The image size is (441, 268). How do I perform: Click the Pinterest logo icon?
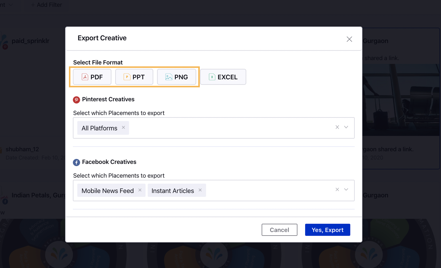76,100
